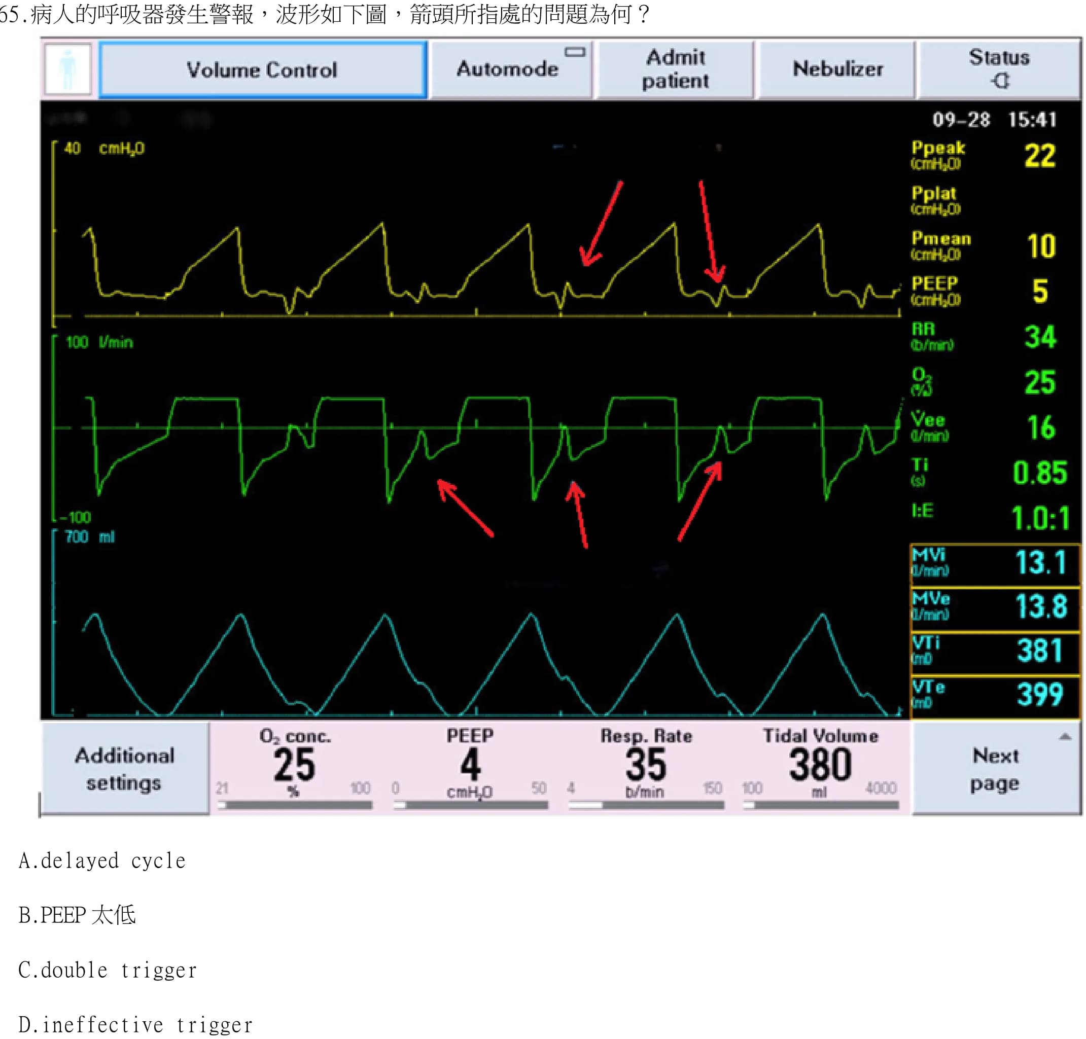Open the Volume Control mode button
Image resolution: width=1086 pixels, height=1039 pixels.
[263, 70]
